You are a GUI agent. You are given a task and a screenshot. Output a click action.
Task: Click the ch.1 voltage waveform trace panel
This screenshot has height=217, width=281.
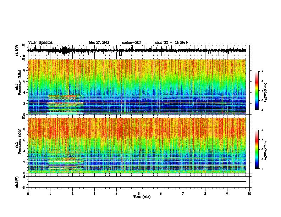pos(139,50)
